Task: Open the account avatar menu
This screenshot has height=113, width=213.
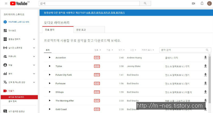Action: [209, 3]
